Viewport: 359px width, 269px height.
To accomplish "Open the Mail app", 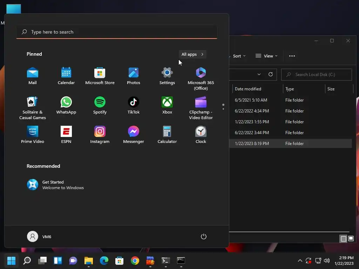I will [33, 76].
